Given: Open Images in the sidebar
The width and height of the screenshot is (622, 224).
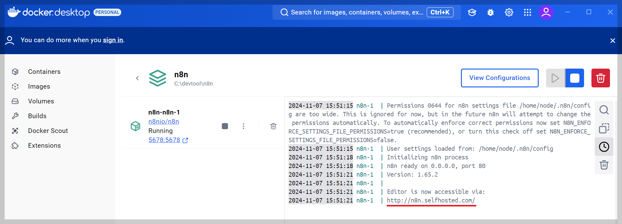Looking at the screenshot, I should 39,86.
